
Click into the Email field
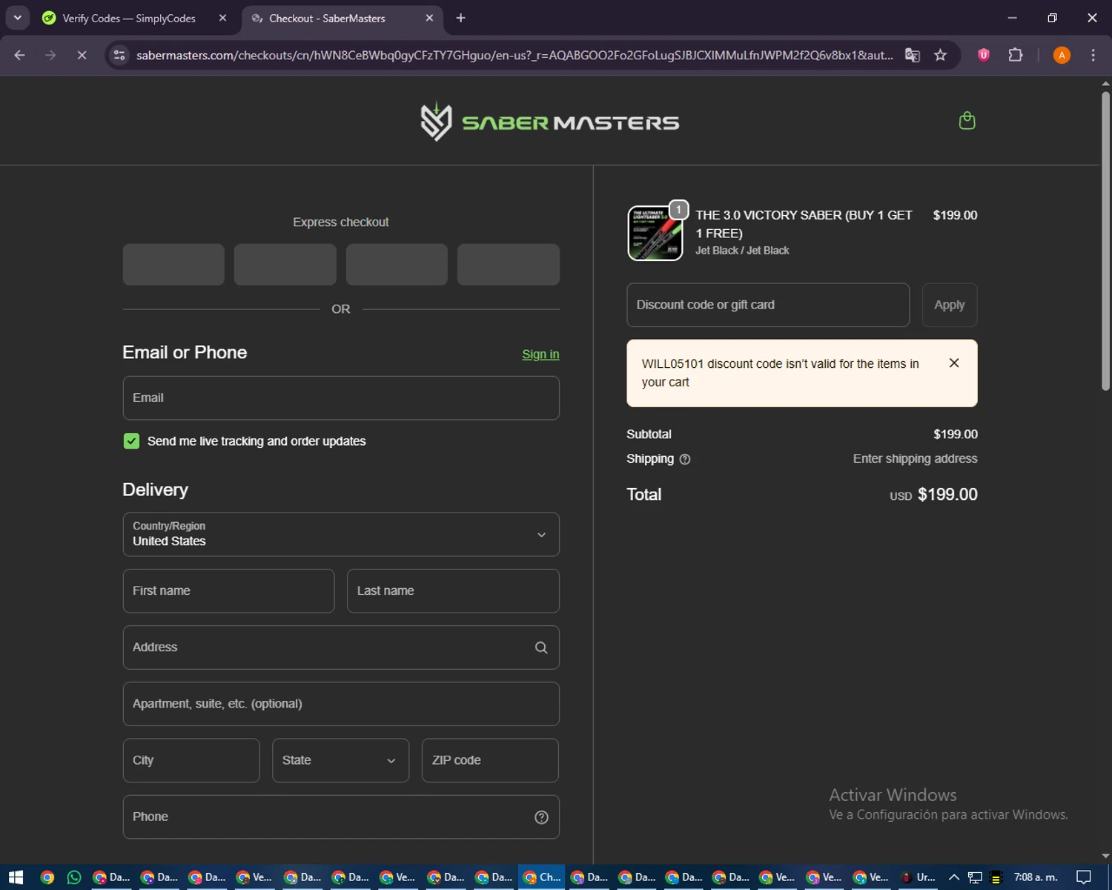tap(341, 398)
